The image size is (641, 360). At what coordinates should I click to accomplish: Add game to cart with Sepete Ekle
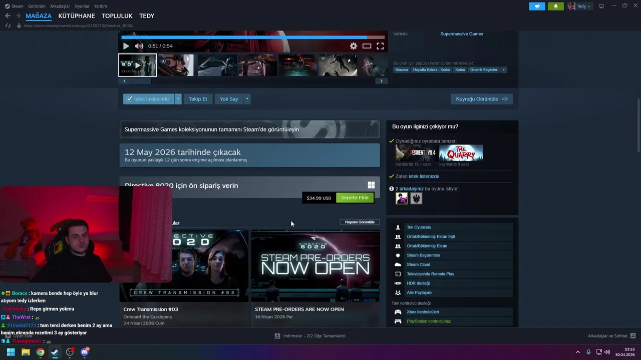[x=355, y=197]
